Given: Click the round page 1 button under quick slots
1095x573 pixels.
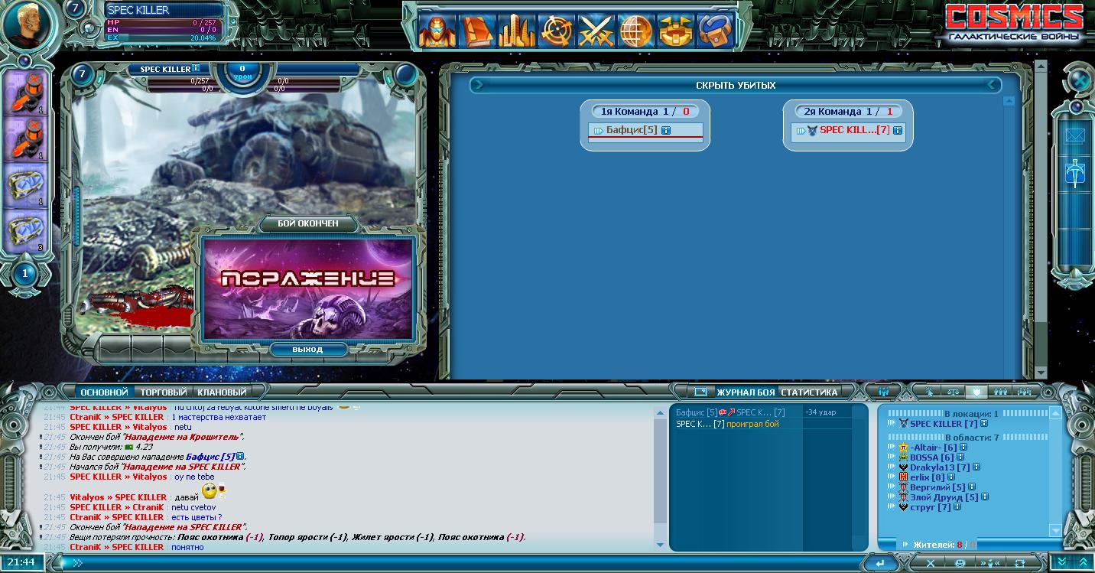Looking at the screenshot, I should pyautogui.click(x=24, y=273).
